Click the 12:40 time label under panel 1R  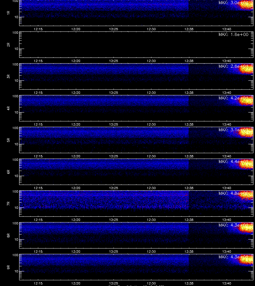click(x=227, y=29)
